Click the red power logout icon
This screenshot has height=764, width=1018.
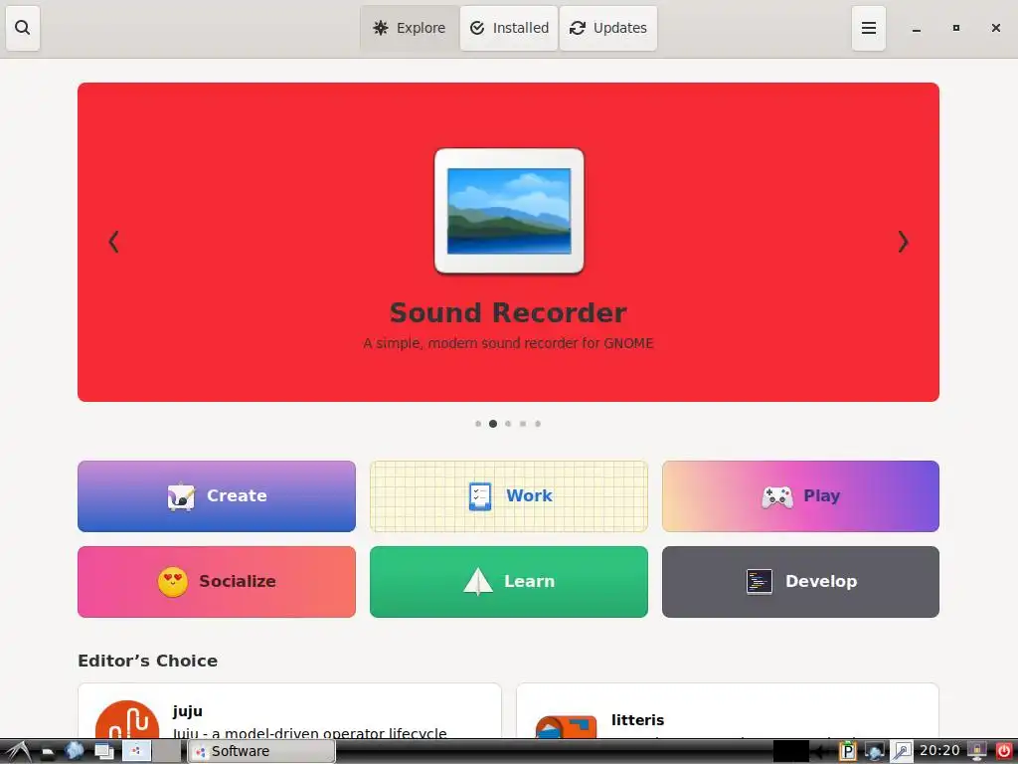point(1004,752)
